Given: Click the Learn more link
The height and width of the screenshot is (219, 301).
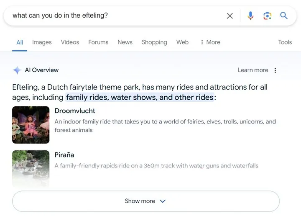Looking at the screenshot, I should point(253,70).
